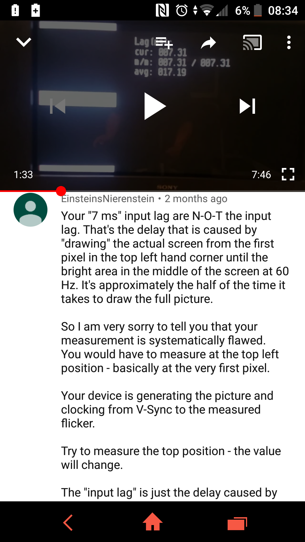Open recent apps overview button
Image resolution: width=305 pixels, height=542 pixels.
[x=237, y=524]
